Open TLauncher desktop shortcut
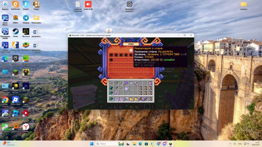The width and height of the screenshot is (262, 147). pyautogui.click(x=15, y=74)
